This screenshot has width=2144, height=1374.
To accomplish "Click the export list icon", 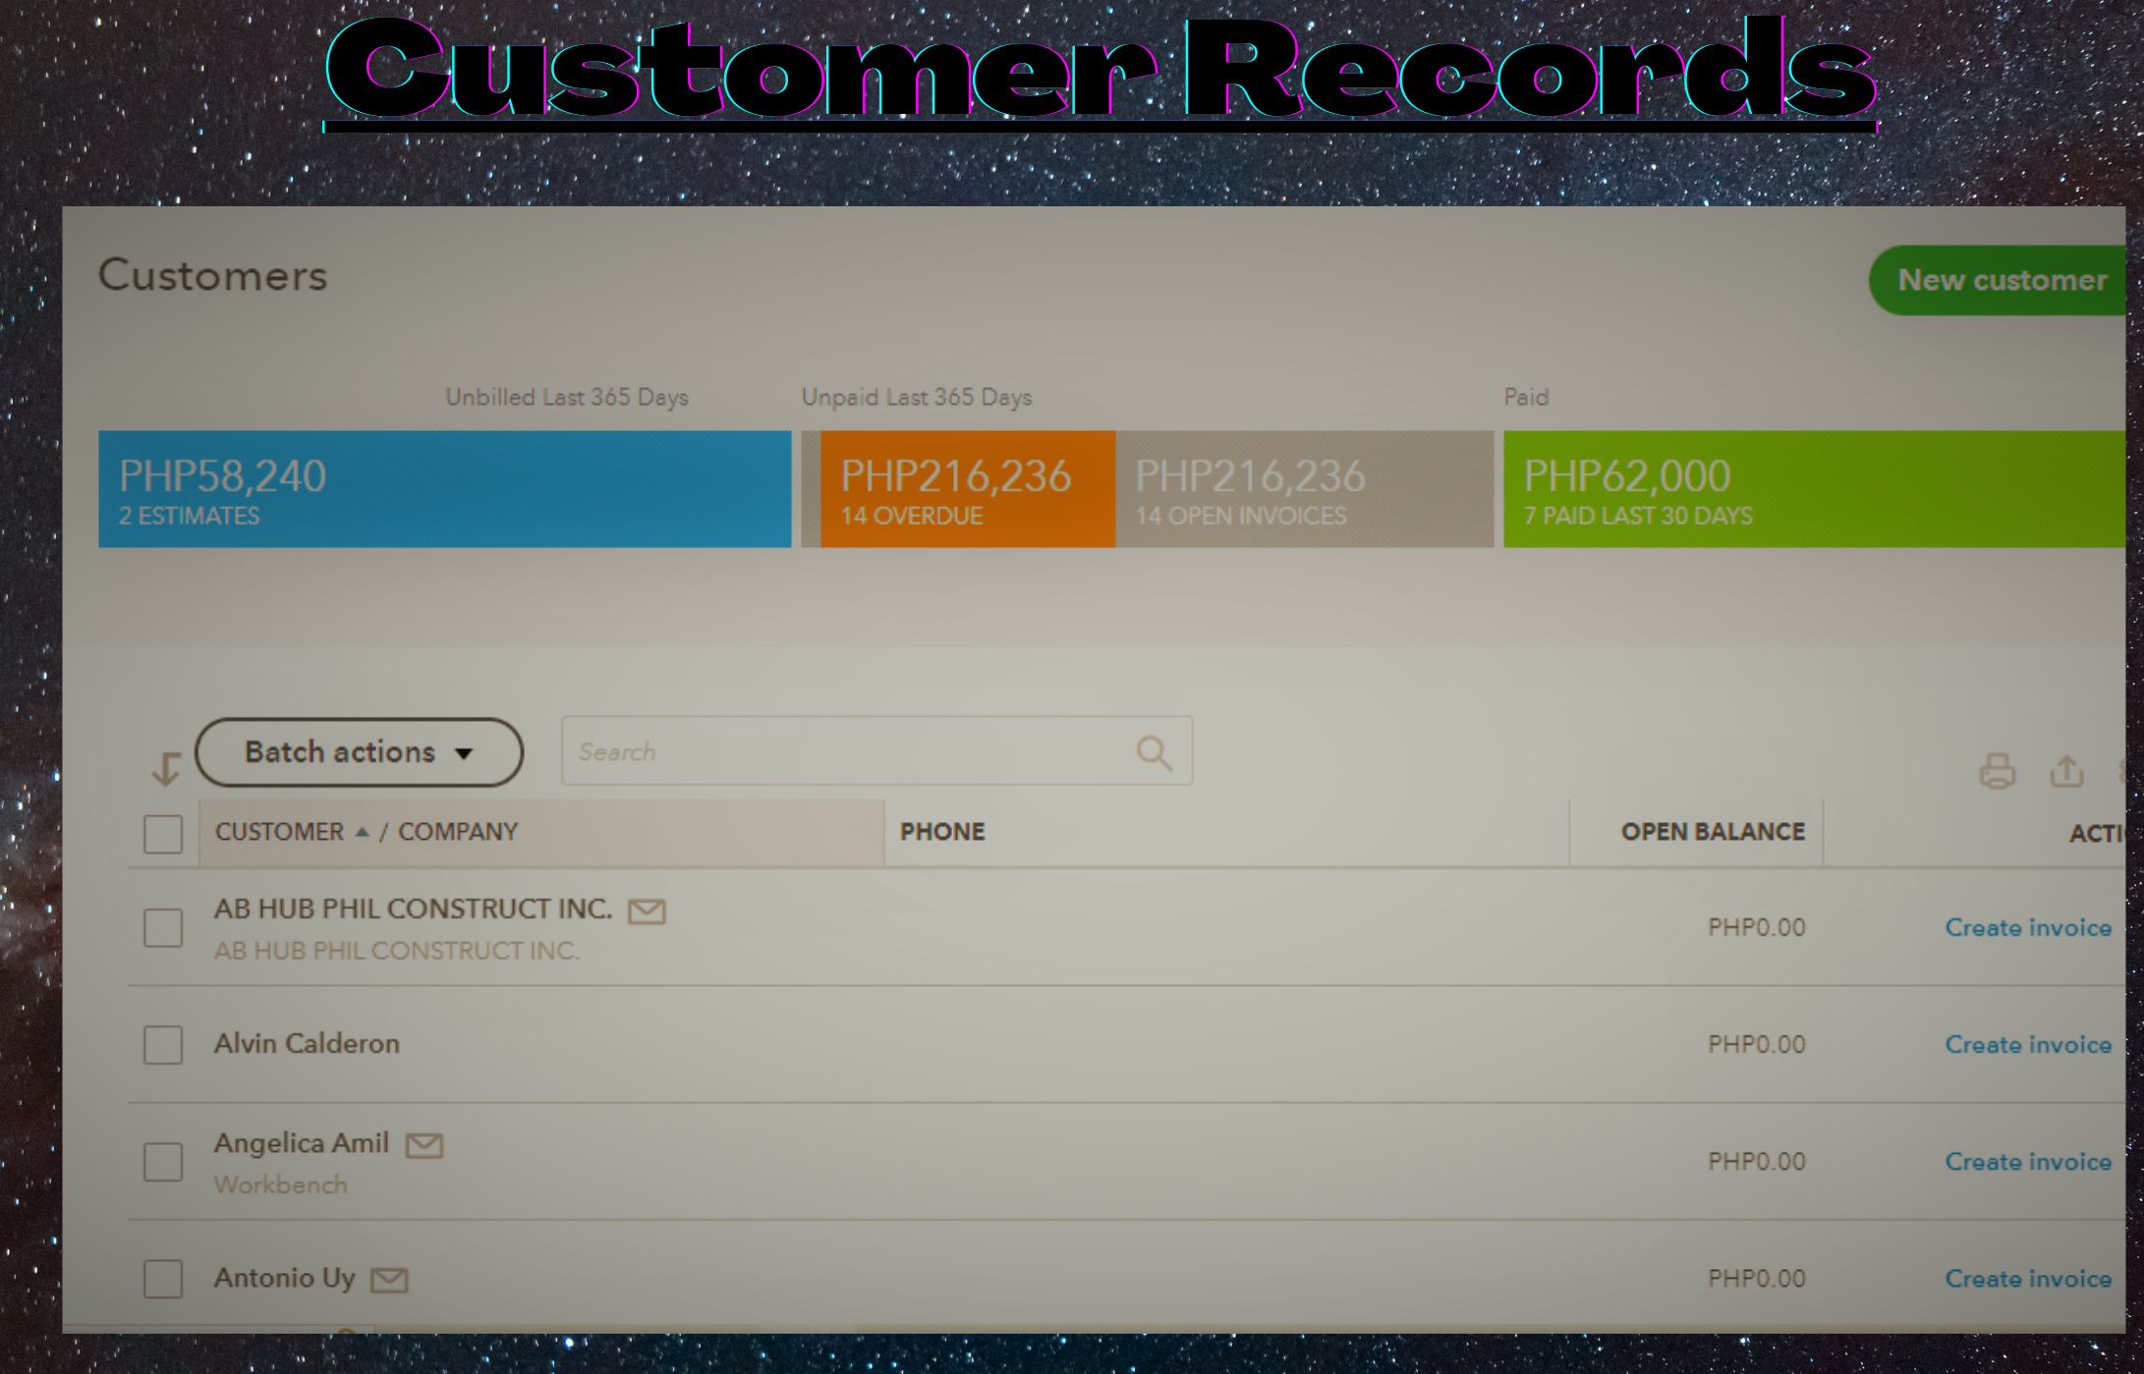I will click(x=2066, y=771).
